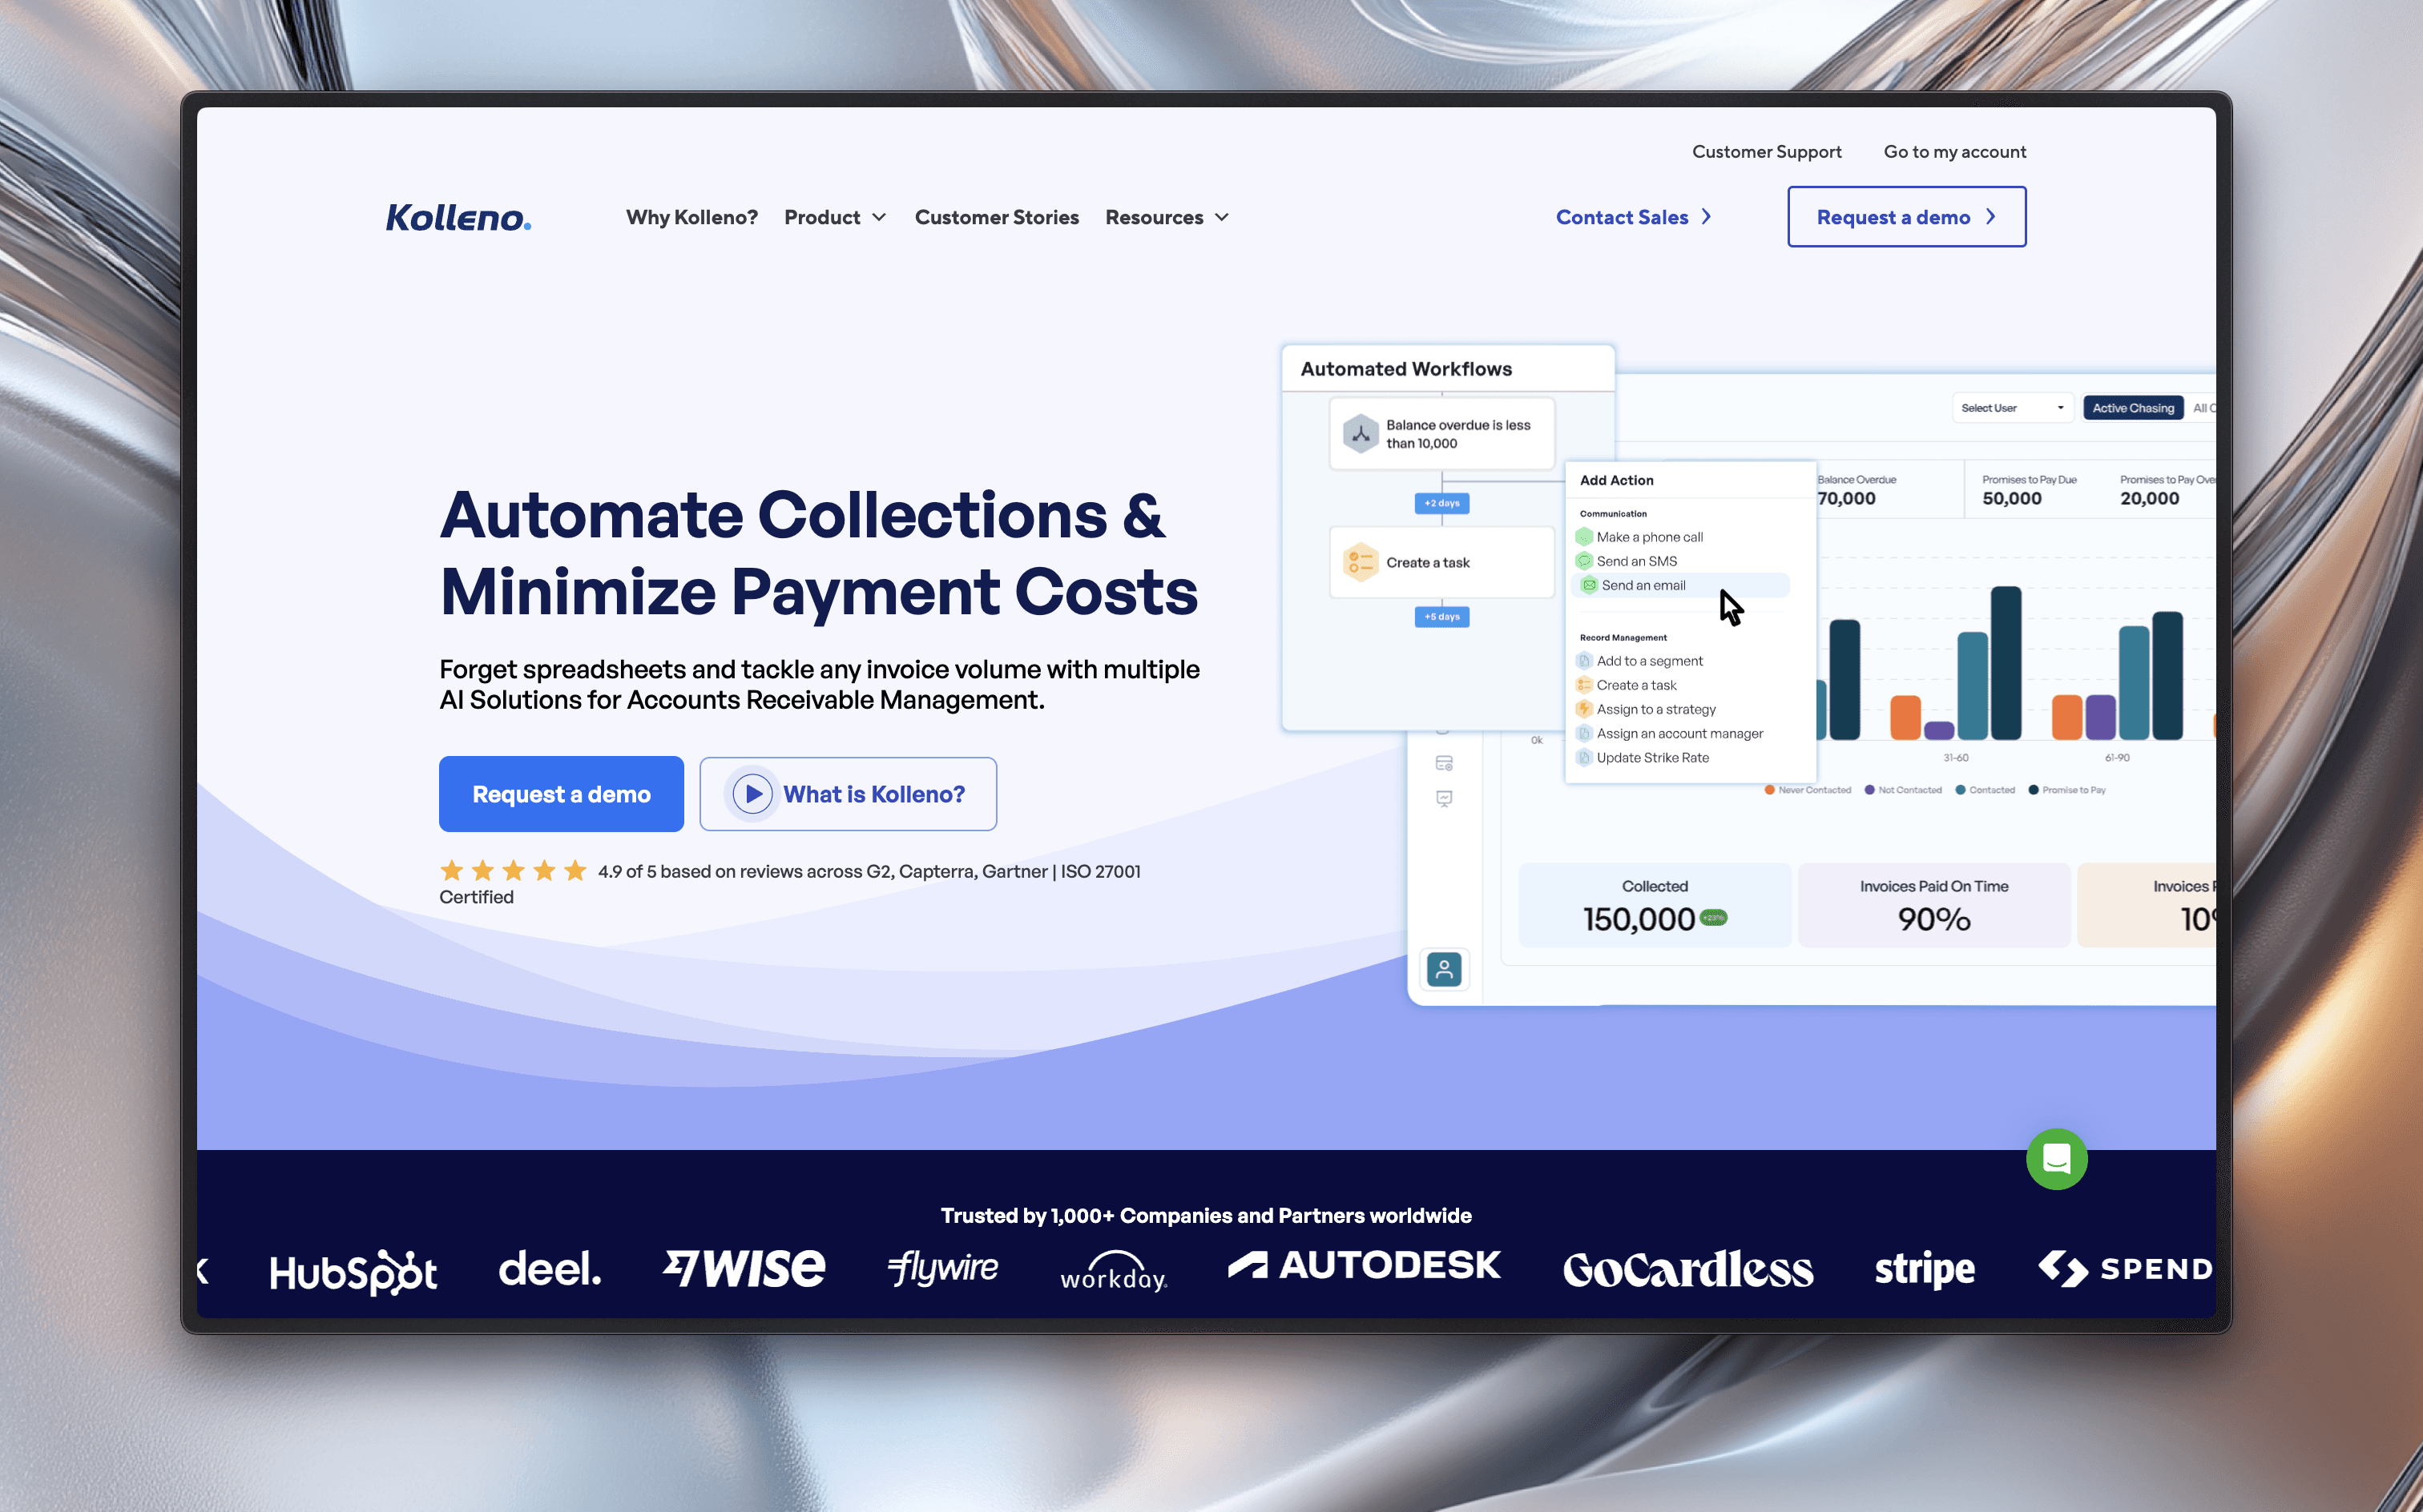Follow the Contact Sales link
Screen dimensions: 2423x1512
click(1634, 217)
